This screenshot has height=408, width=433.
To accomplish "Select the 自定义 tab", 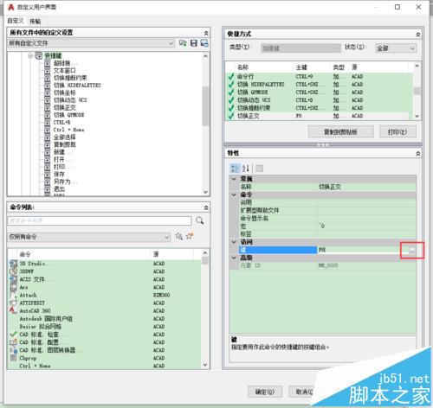I will [16, 21].
